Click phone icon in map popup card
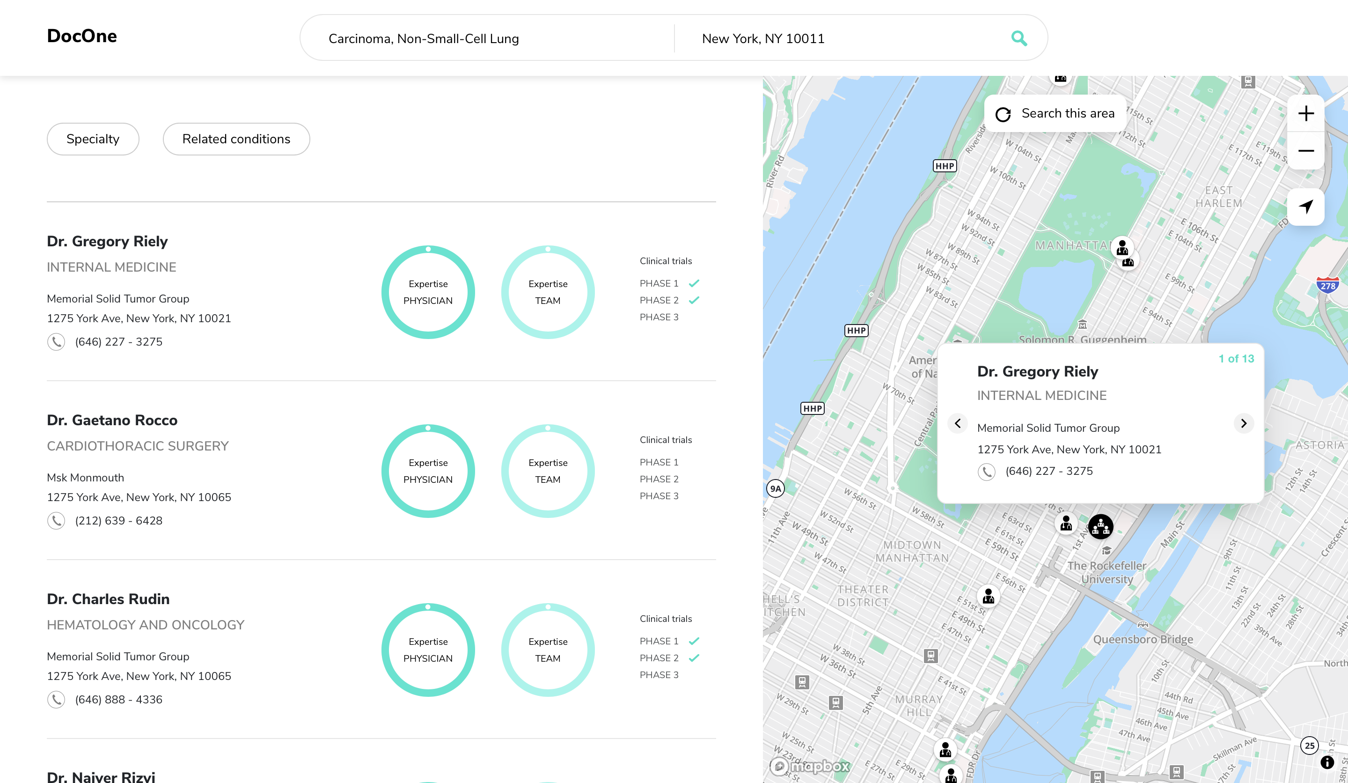Image resolution: width=1348 pixels, height=783 pixels. pos(986,471)
